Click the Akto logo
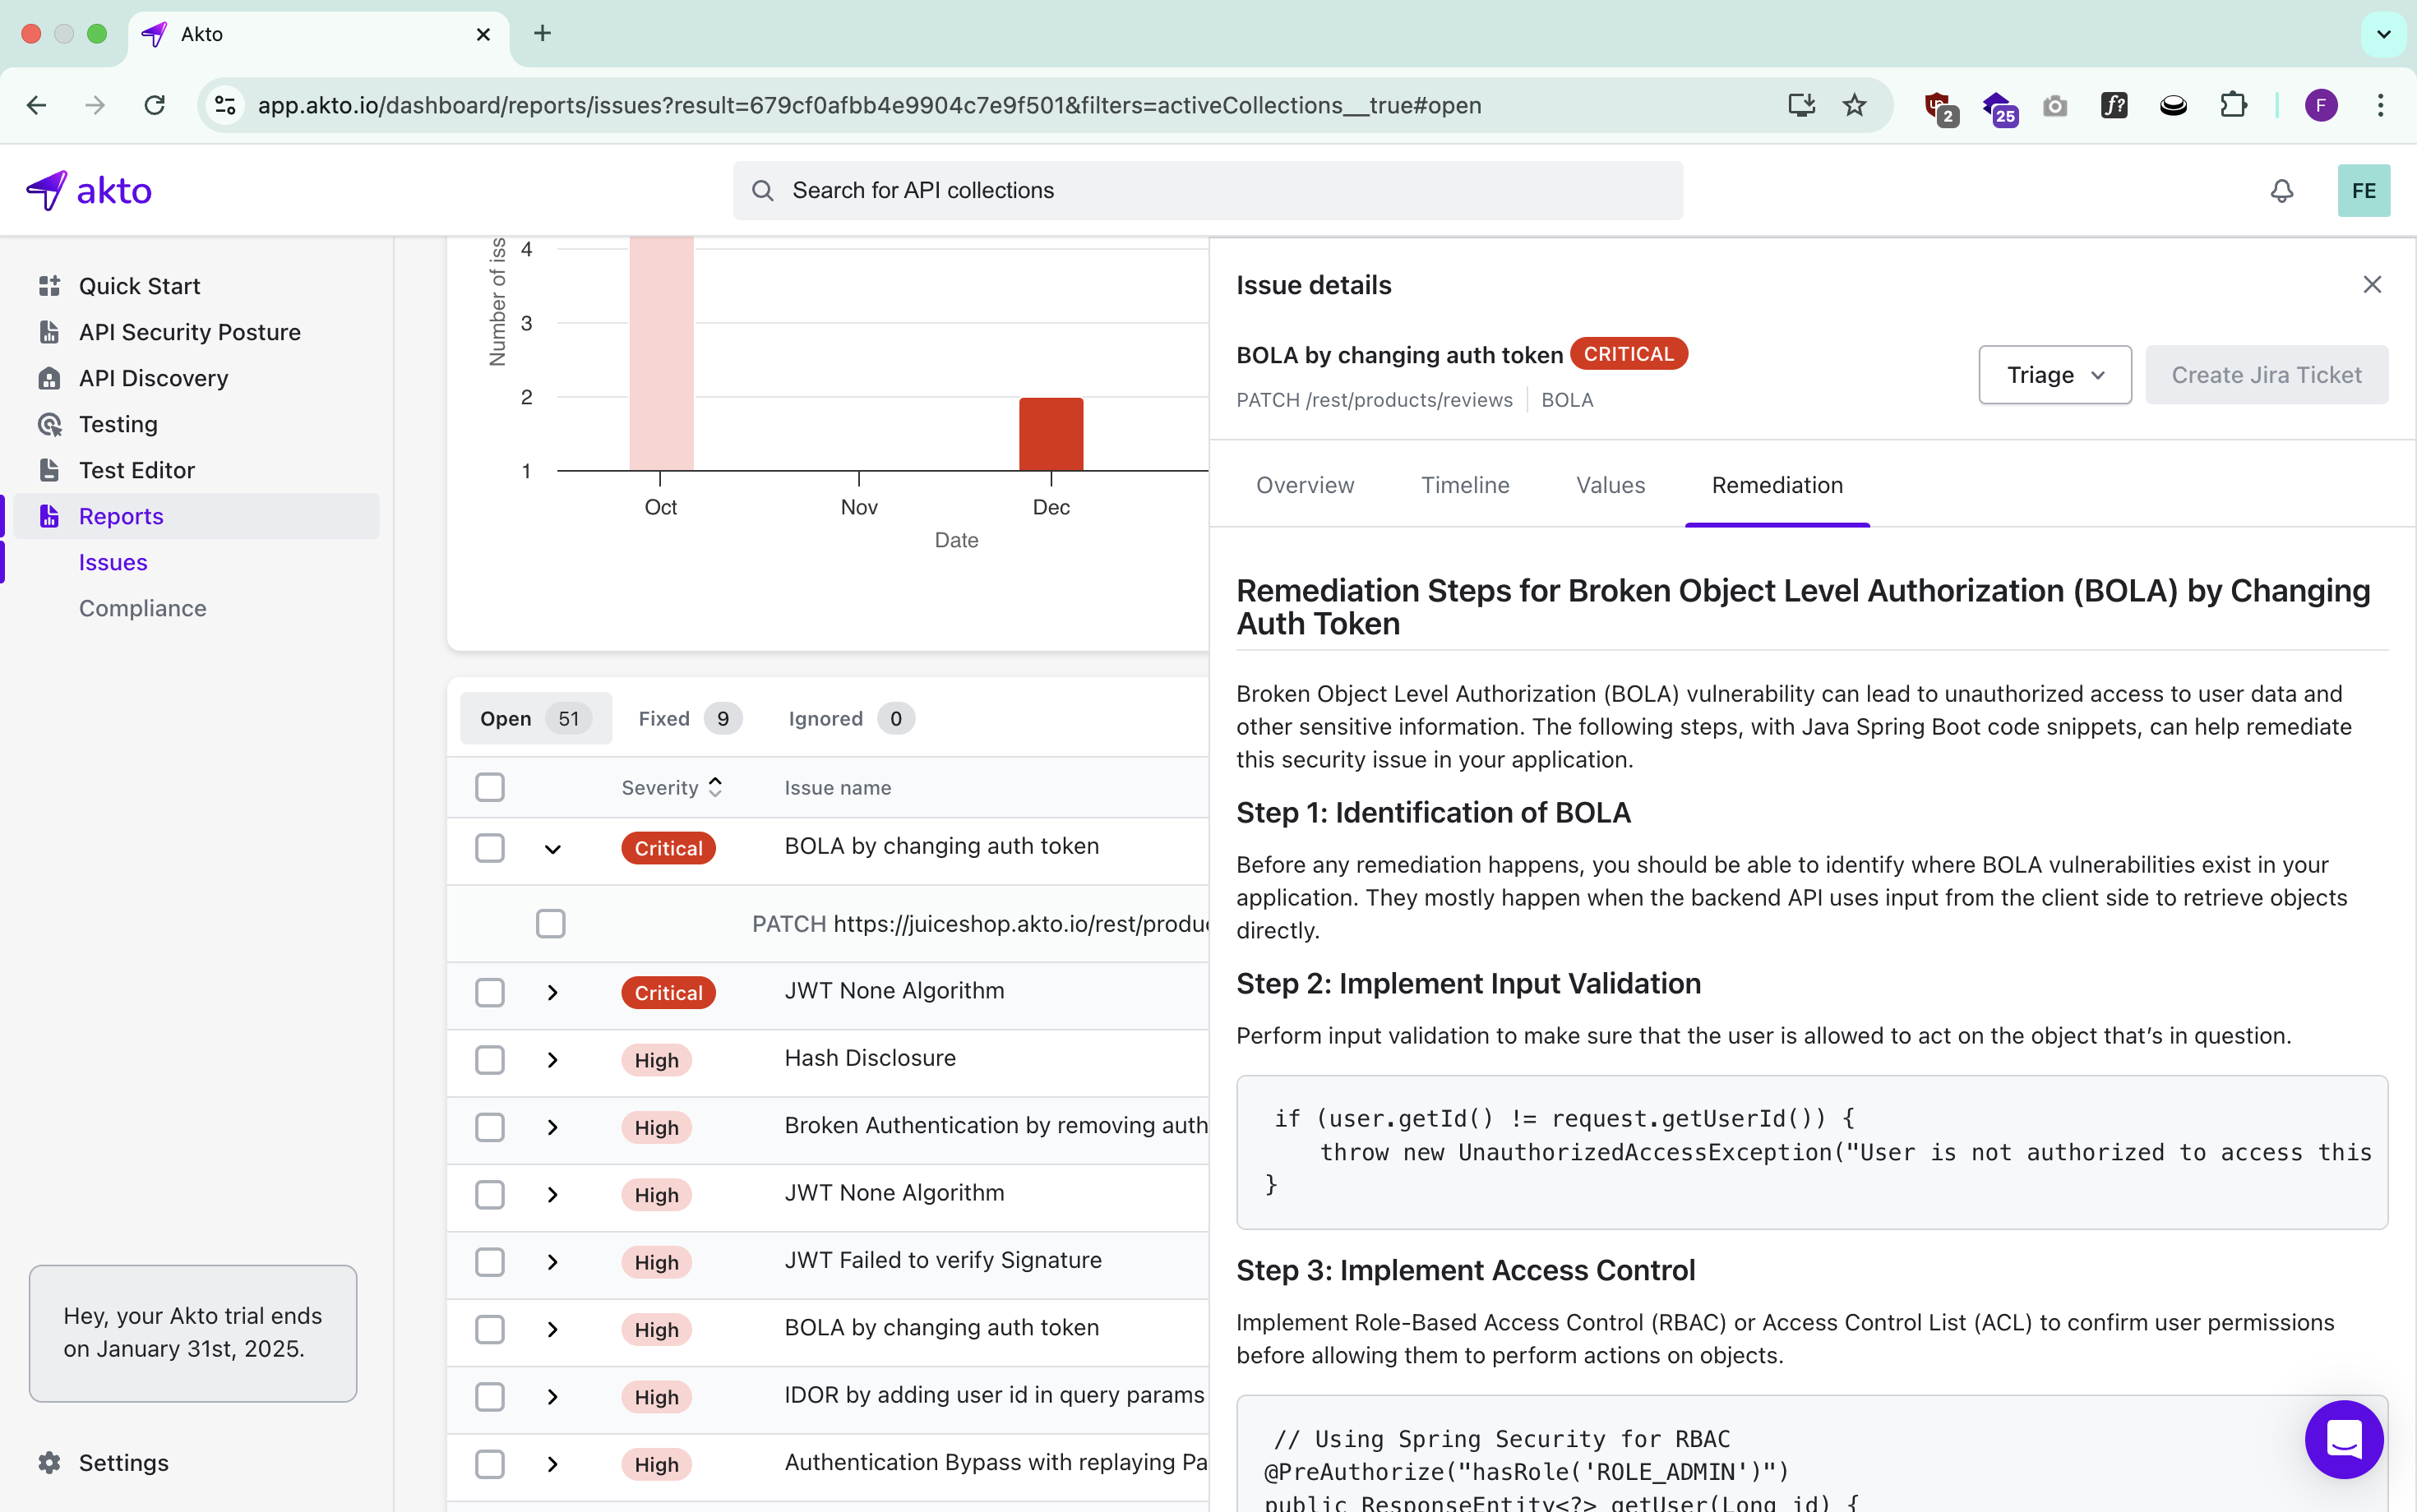Screen dimensions: 2417x1512 pyautogui.click(x=90, y=190)
